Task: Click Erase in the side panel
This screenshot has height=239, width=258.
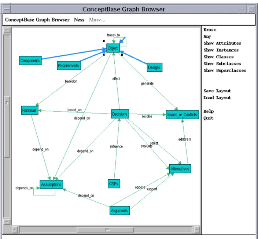Action: 210,30
